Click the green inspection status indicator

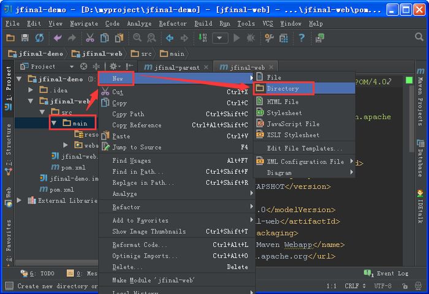409,80
